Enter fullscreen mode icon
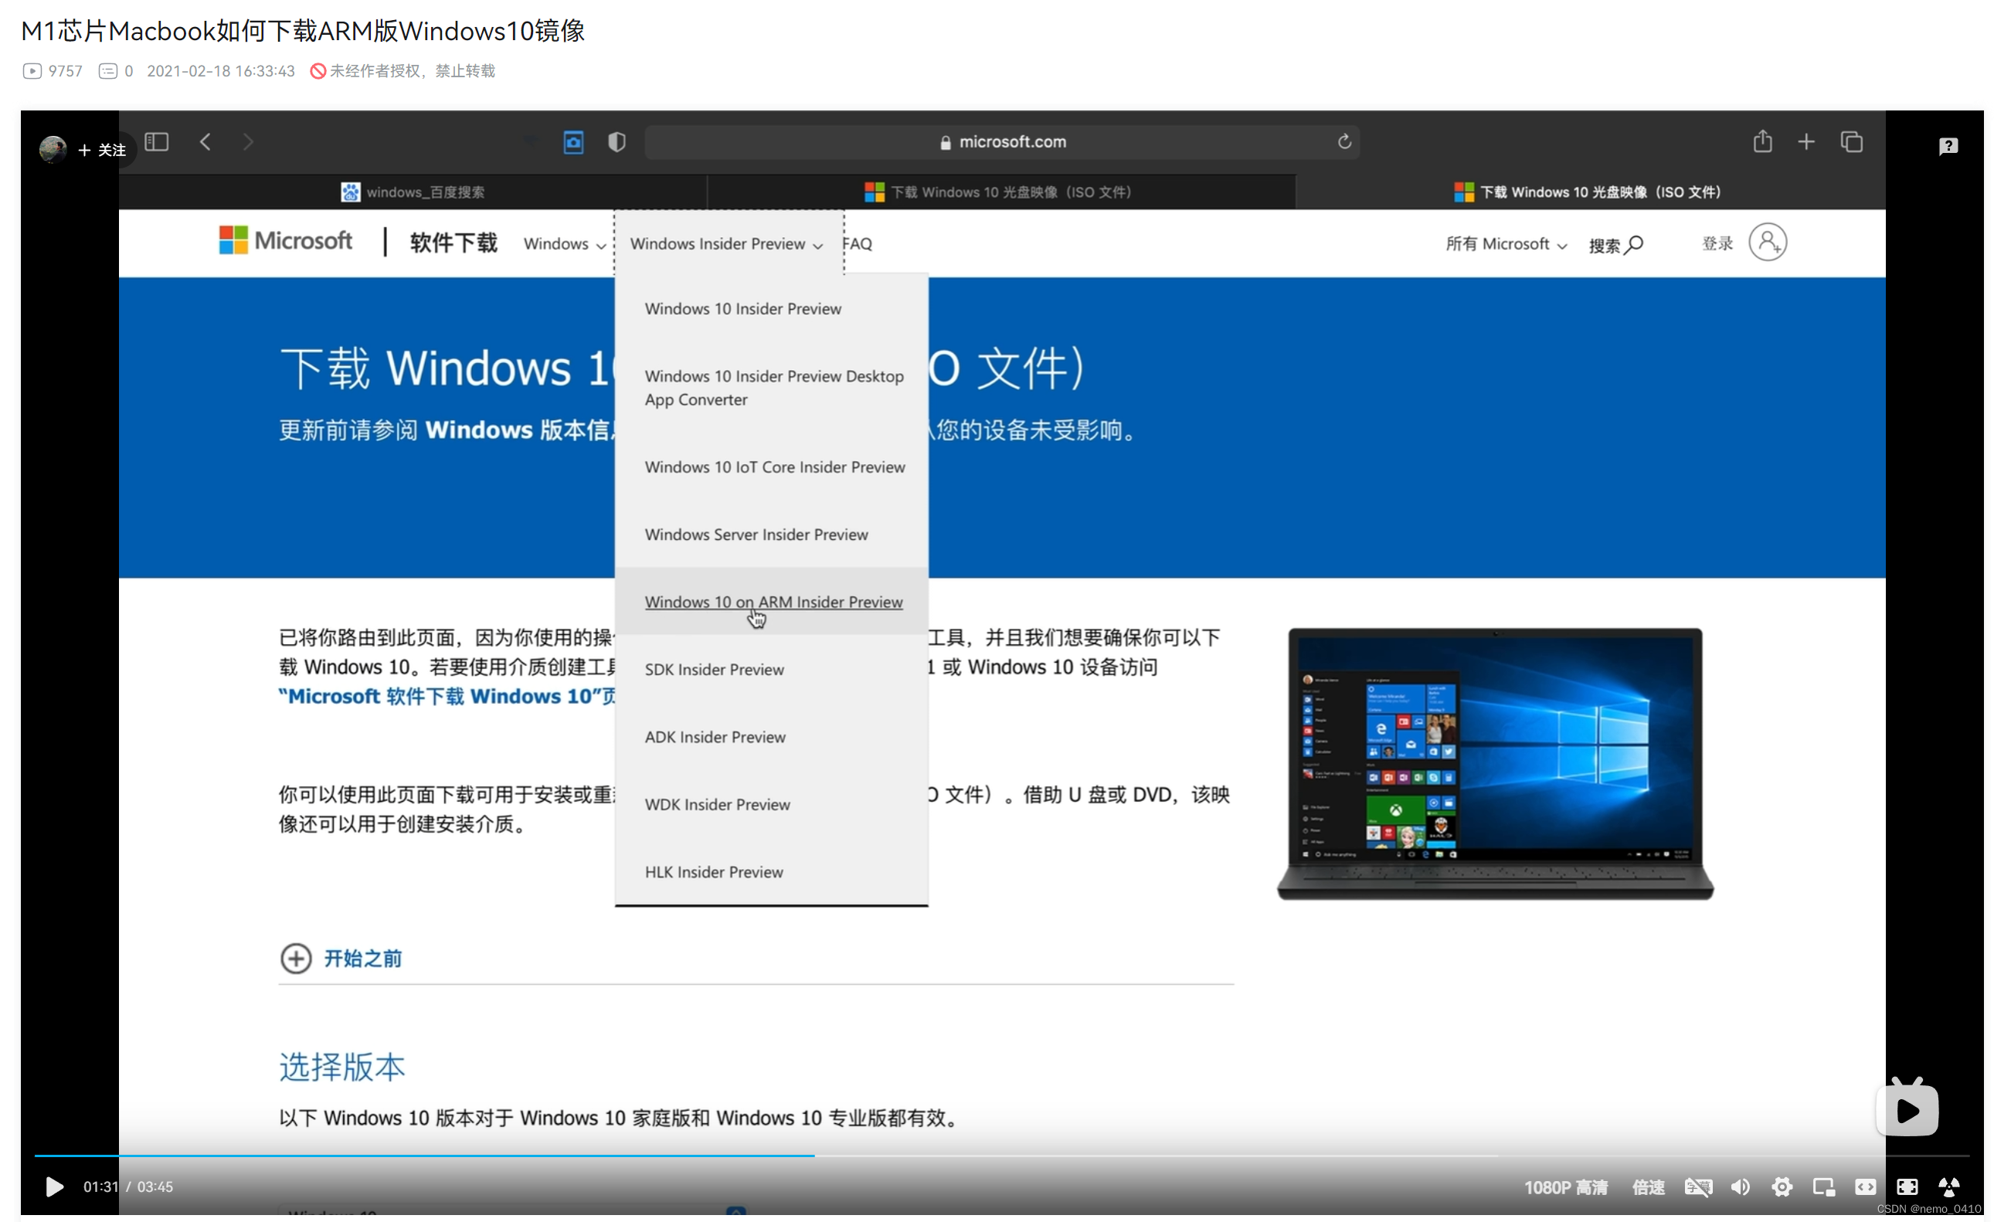 click(1907, 1186)
